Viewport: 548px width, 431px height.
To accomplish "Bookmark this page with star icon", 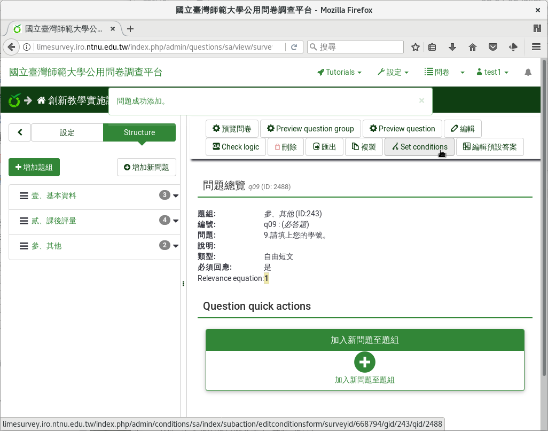I will [415, 47].
